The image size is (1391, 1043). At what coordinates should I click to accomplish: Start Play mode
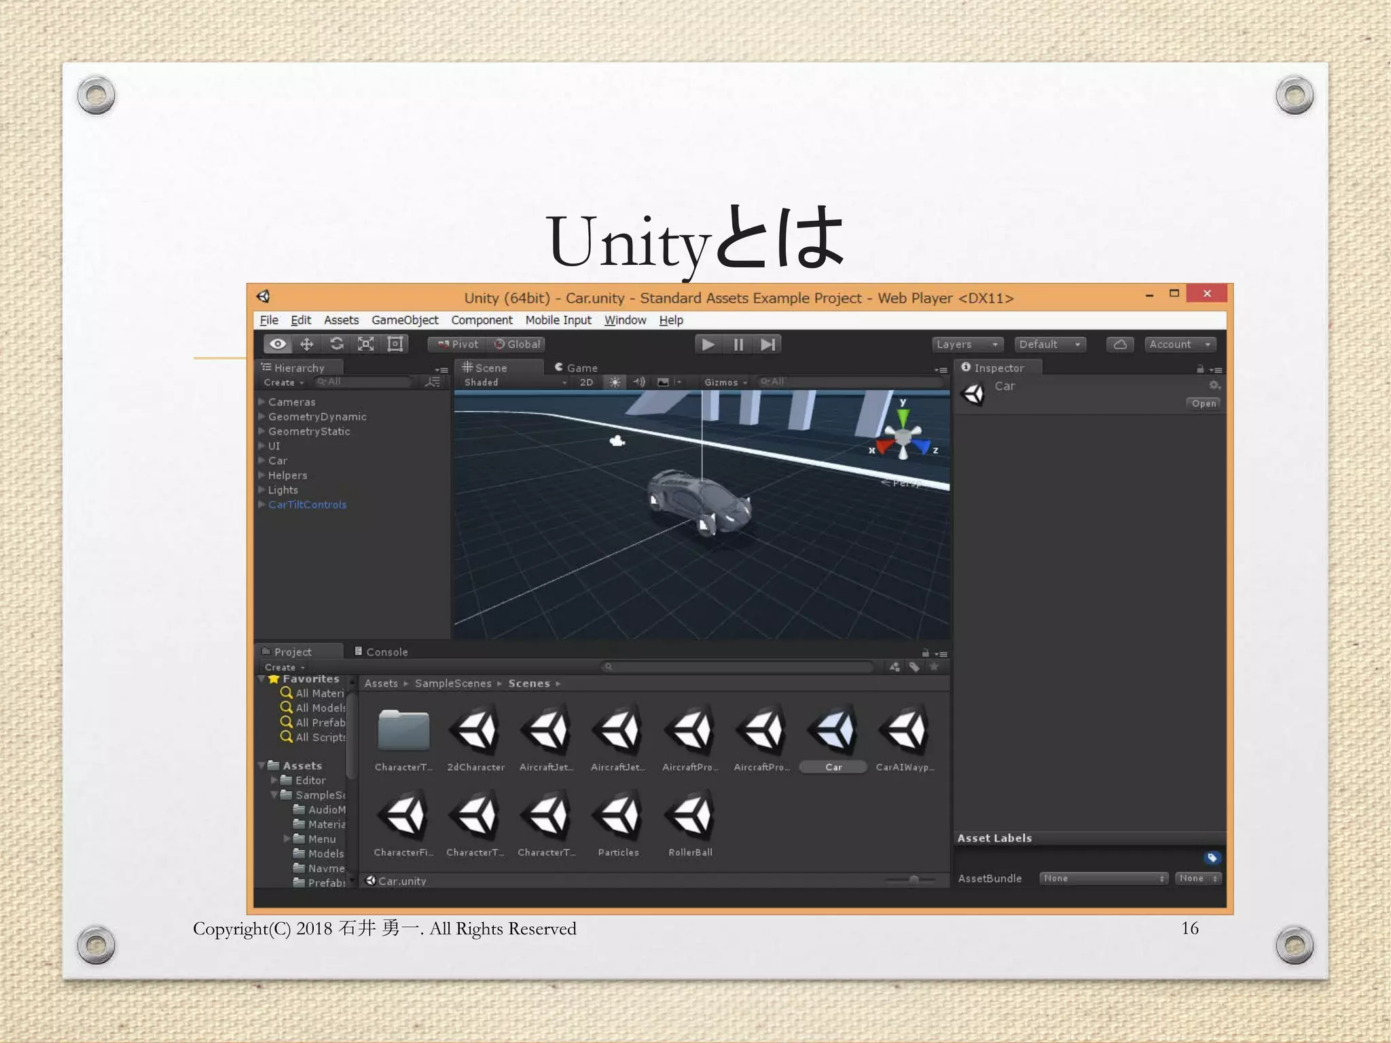708,344
